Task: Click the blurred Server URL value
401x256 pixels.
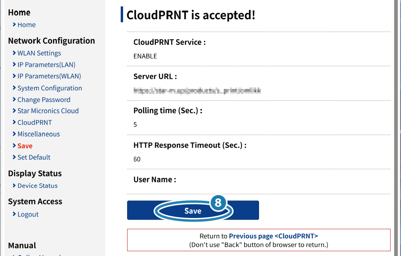Action: [197, 90]
